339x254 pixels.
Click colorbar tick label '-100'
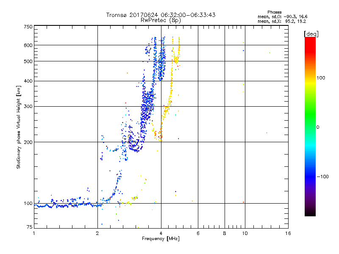[322, 177]
